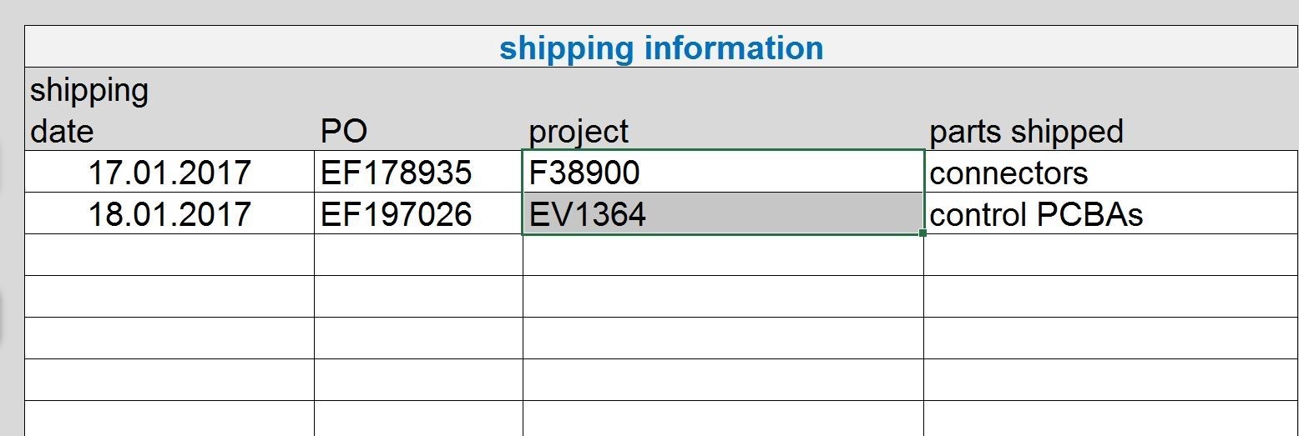Click the date cell 18.01.2017
Viewport: 1299px width, 436px height.
pyautogui.click(x=169, y=214)
